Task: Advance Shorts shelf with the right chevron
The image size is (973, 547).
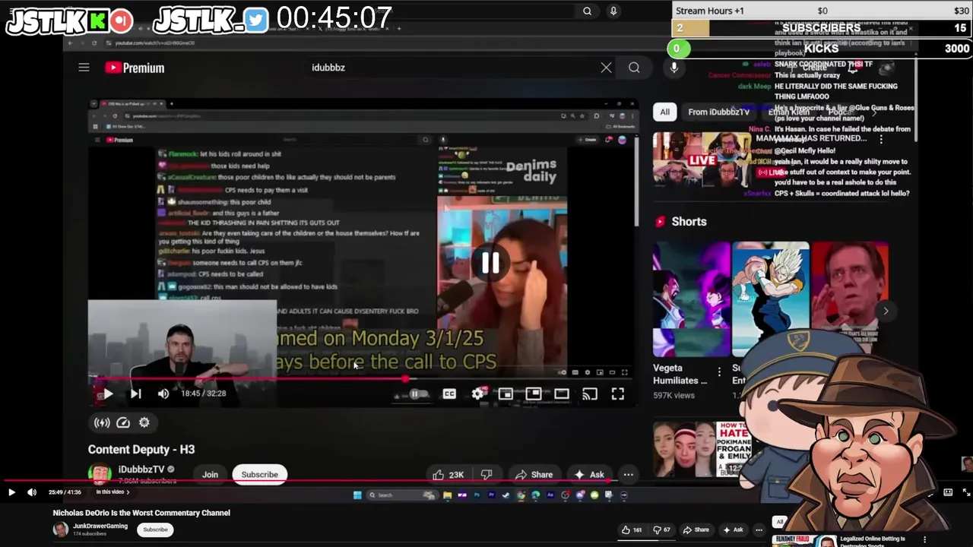Action: [886, 311]
